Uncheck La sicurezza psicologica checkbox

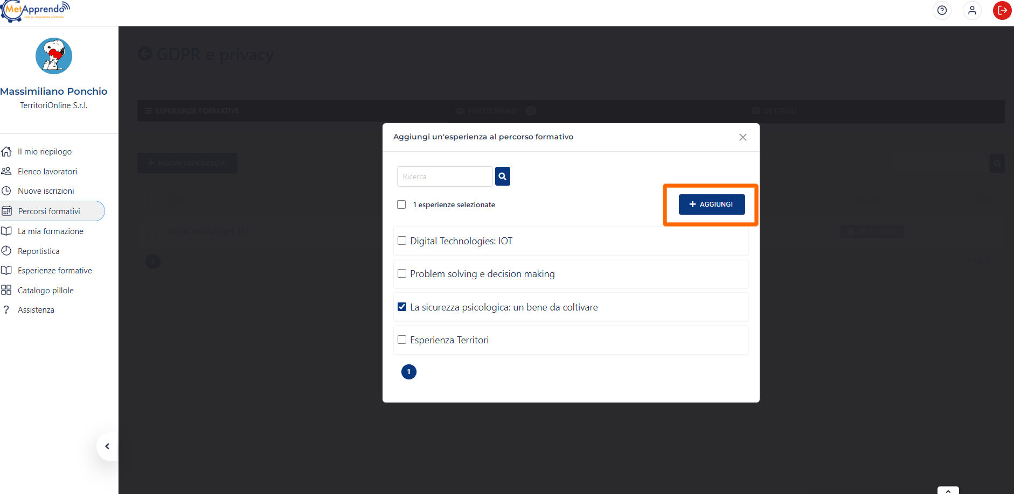[x=402, y=307]
